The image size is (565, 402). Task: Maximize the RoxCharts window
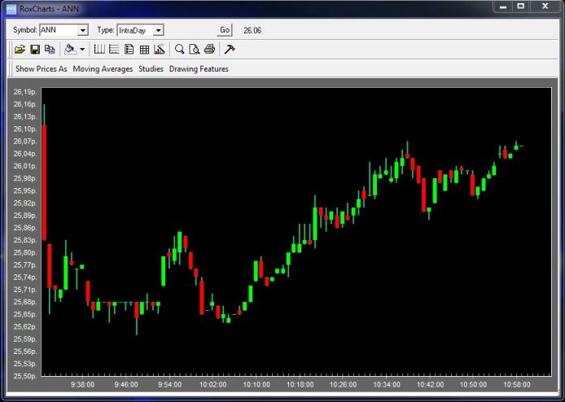pos(521,7)
